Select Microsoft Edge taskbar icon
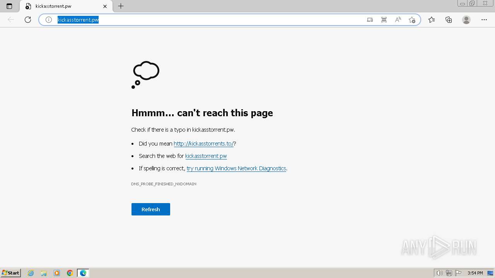The image size is (495, 278). (x=83, y=273)
